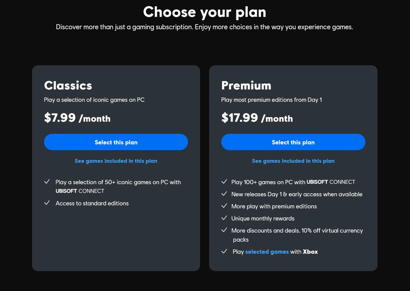Click 'Play most premium editions from Day 1' subtitle

click(x=271, y=100)
